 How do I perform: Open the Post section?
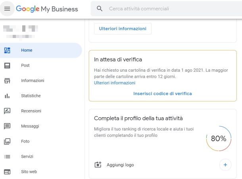click(41, 65)
